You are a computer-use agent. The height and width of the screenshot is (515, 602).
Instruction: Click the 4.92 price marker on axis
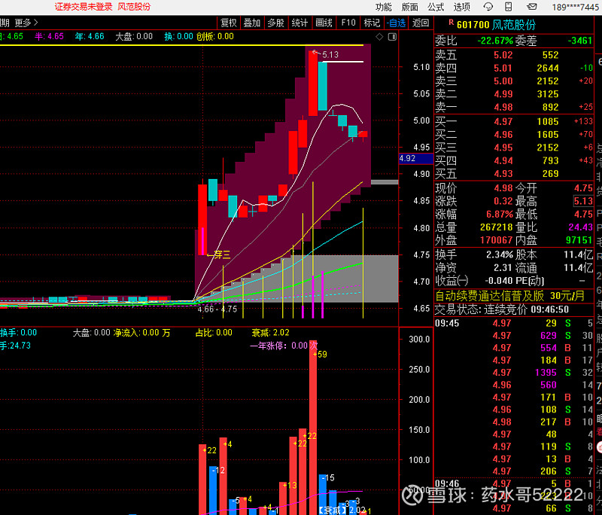pyautogui.click(x=416, y=158)
